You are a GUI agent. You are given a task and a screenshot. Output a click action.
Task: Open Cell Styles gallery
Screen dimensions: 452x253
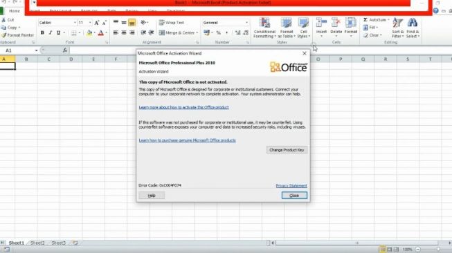point(304,28)
